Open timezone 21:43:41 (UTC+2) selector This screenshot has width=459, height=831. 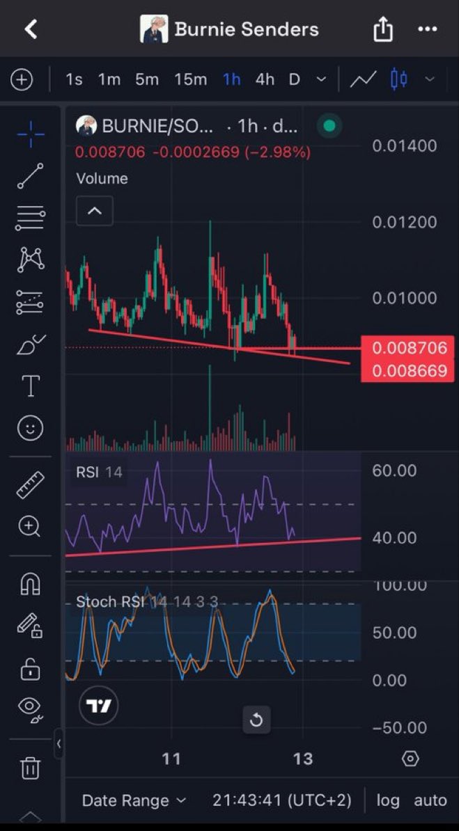point(282,800)
